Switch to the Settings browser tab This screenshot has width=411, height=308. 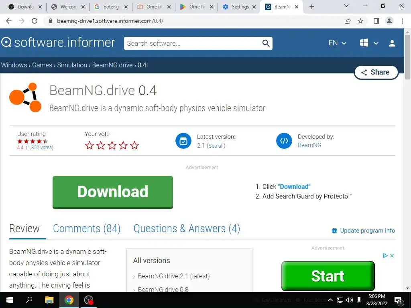(239, 7)
